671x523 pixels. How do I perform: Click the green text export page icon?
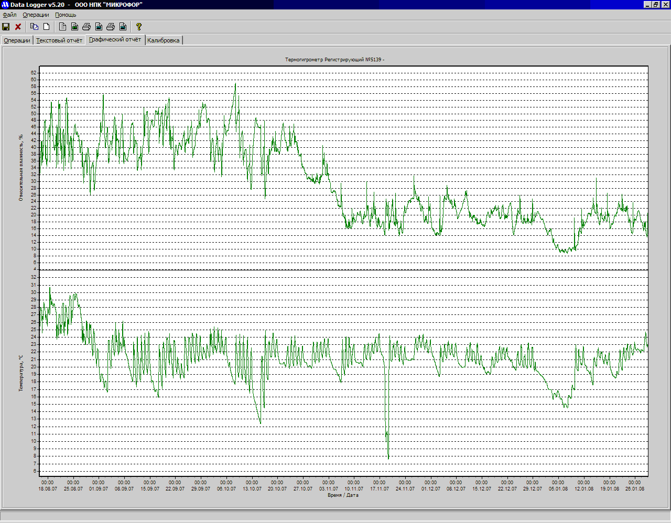pyautogui.click(x=74, y=27)
